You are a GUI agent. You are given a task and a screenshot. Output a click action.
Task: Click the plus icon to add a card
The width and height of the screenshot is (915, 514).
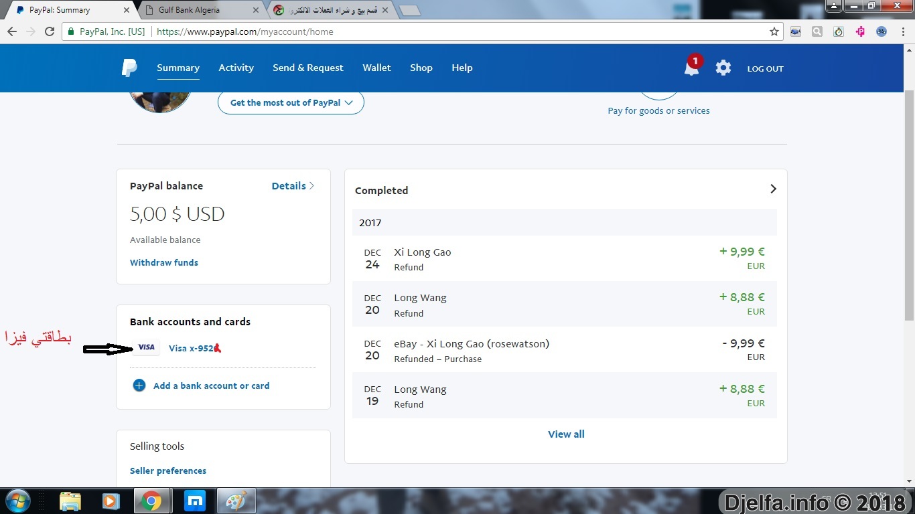click(x=139, y=385)
